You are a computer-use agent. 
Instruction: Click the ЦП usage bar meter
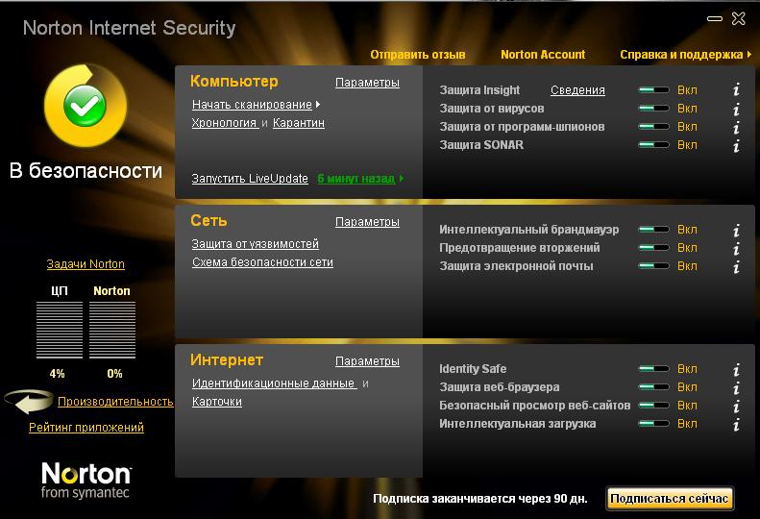tap(60, 330)
